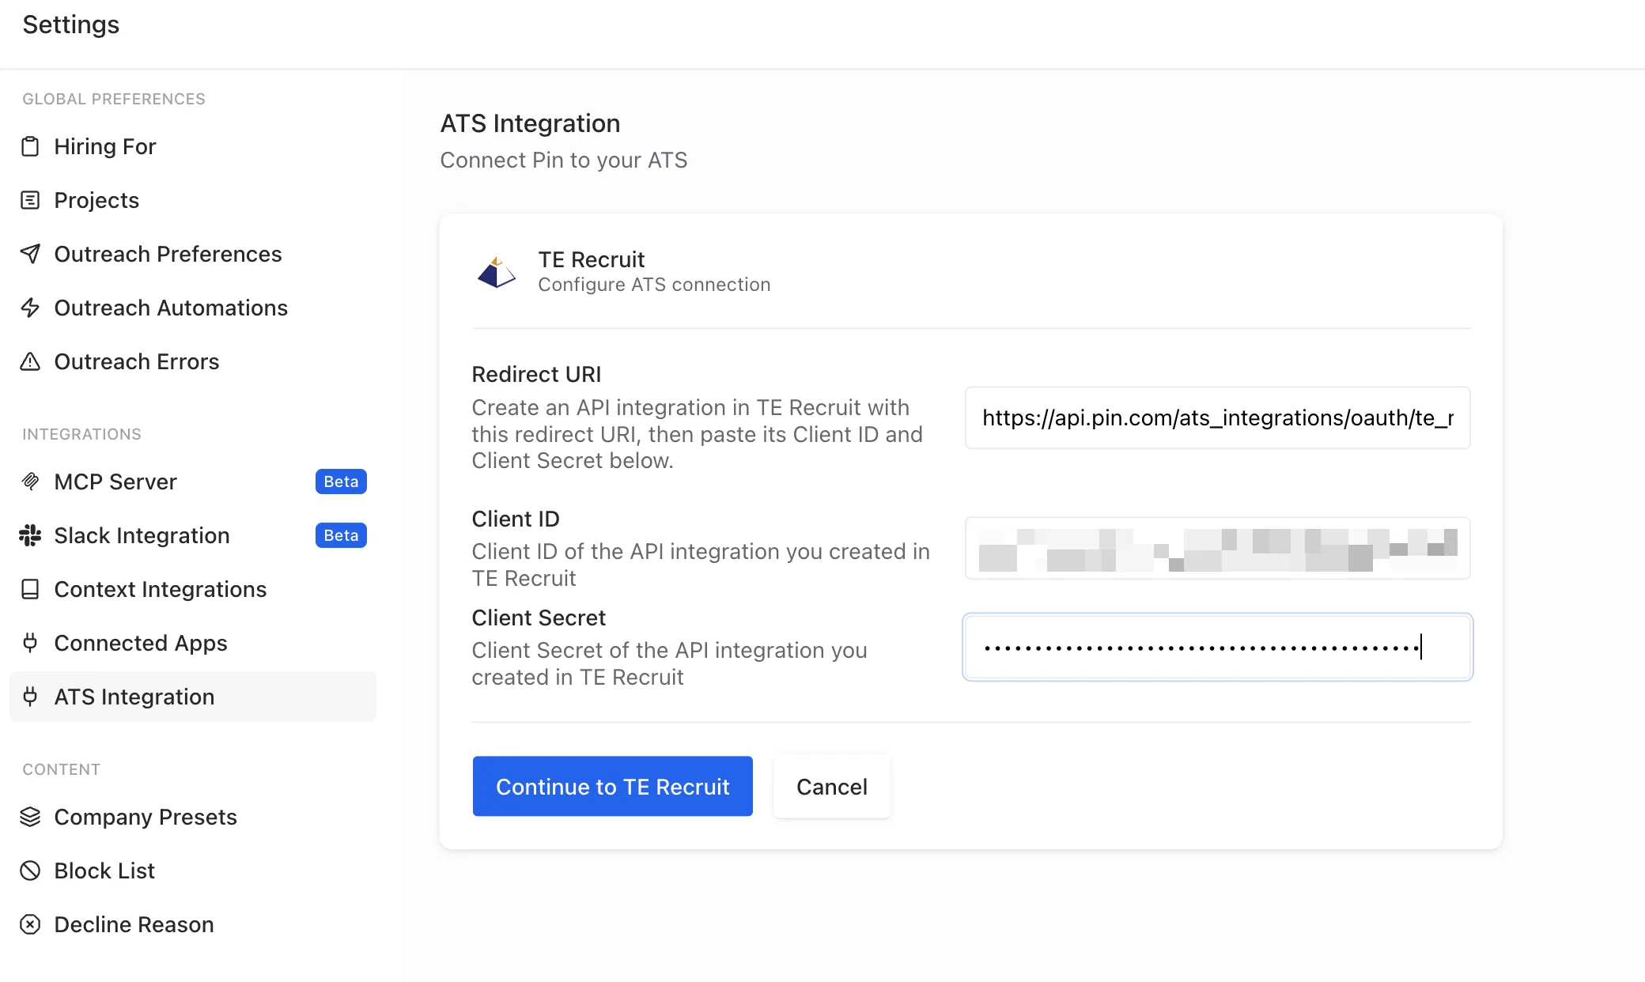This screenshot has height=982, width=1645.
Task: Click the Connected Apps plug icon
Action: click(30, 643)
